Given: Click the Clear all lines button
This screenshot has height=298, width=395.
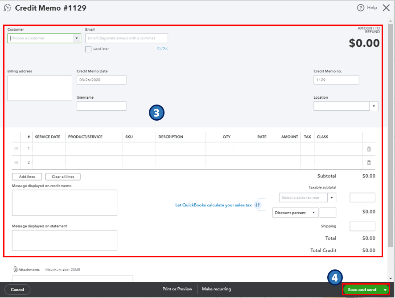Looking at the screenshot, I should tap(63, 176).
